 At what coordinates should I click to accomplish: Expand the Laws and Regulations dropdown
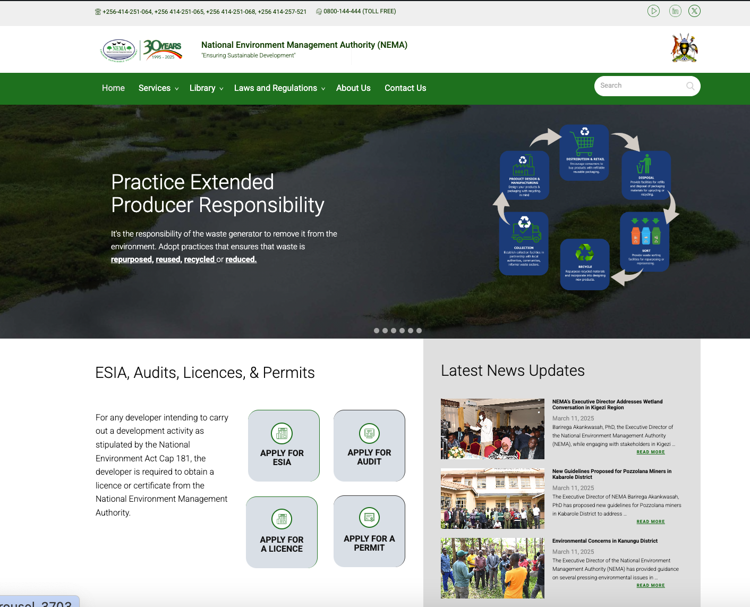coord(276,88)
